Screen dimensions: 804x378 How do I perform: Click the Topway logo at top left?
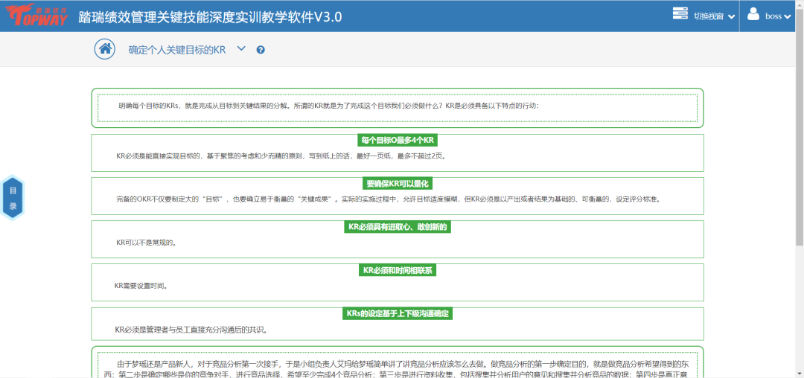coord(35,16)
